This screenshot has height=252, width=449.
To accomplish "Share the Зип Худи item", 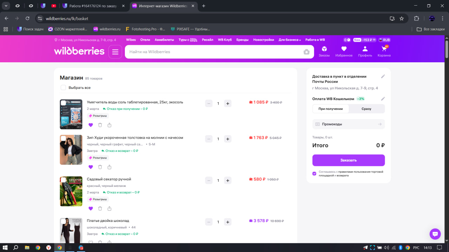I will point(109,167).
